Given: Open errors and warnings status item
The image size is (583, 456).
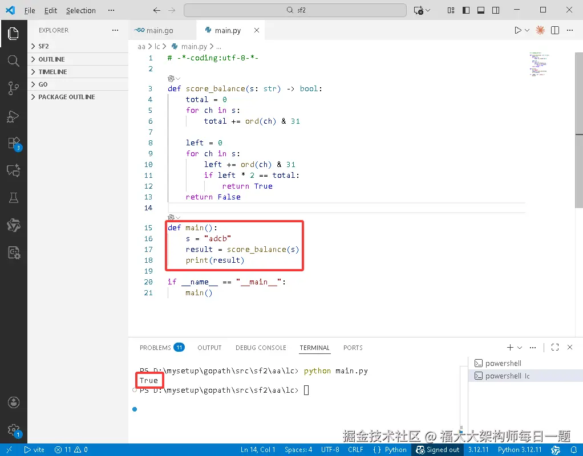Looking at the screenshot, I should click(71, 450).
